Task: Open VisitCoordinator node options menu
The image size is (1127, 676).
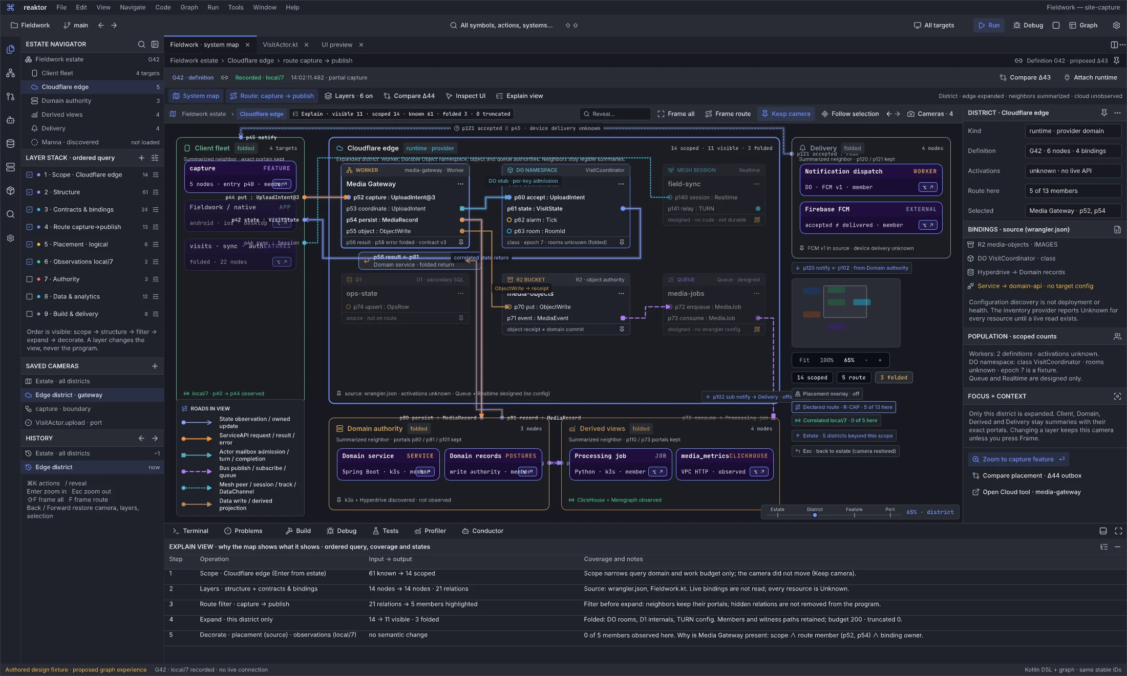Action: 621,184
